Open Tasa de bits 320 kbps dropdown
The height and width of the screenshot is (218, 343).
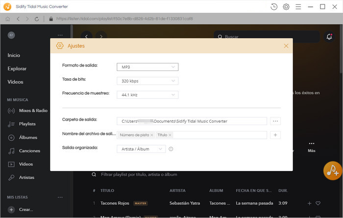[x=147, y=81]
